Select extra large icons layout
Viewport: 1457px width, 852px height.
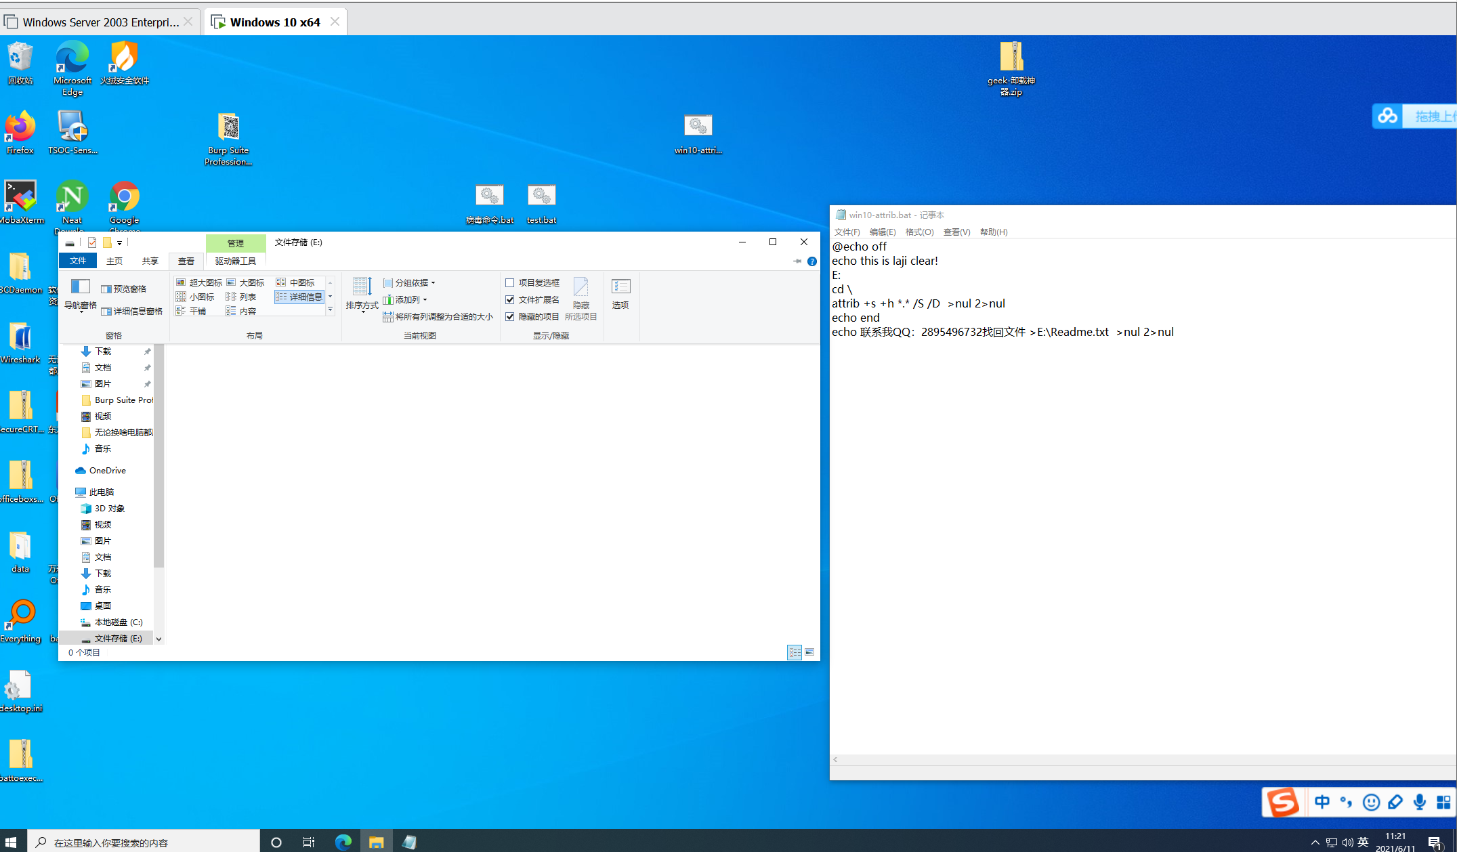click(x=200, y=282)
